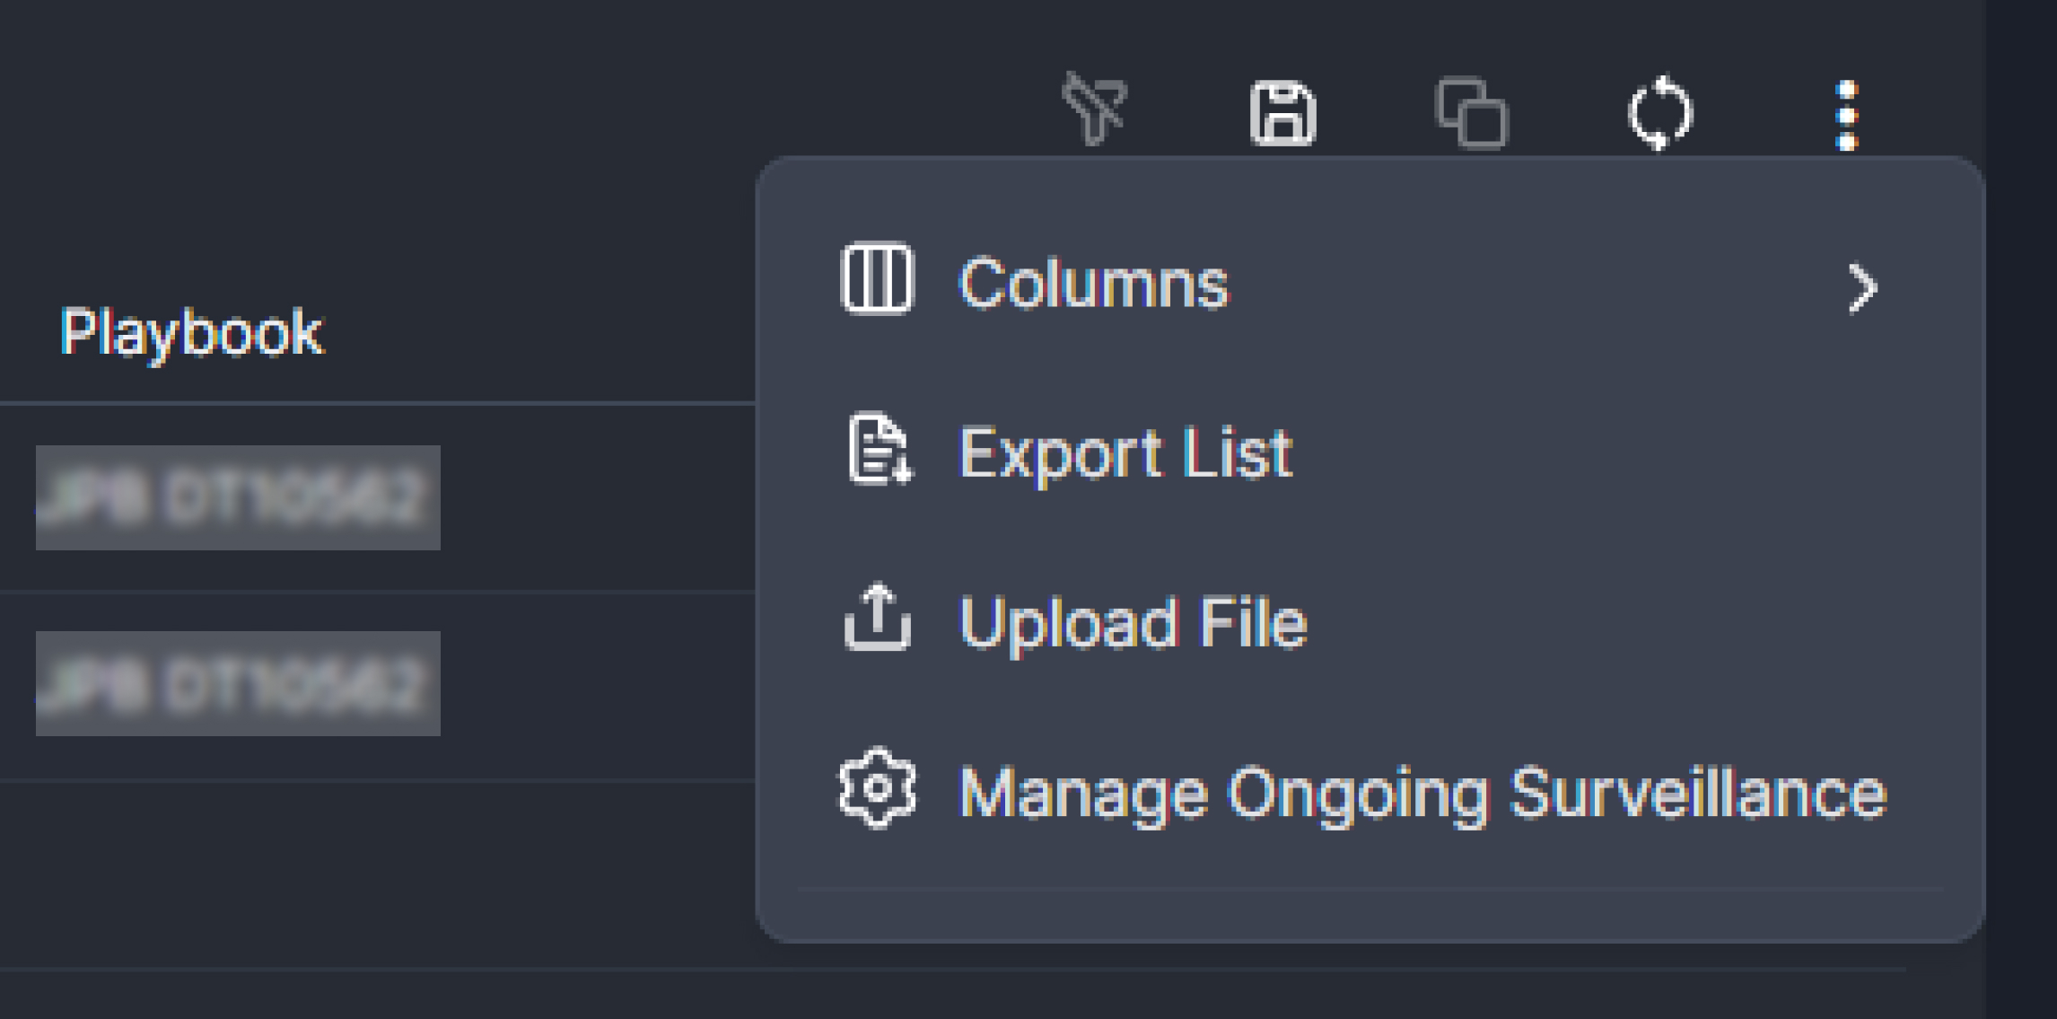Open Manage Ongoing Surveillance
The image size is (2057, 1019).
pyautogui.click(x=1422, y=793)
